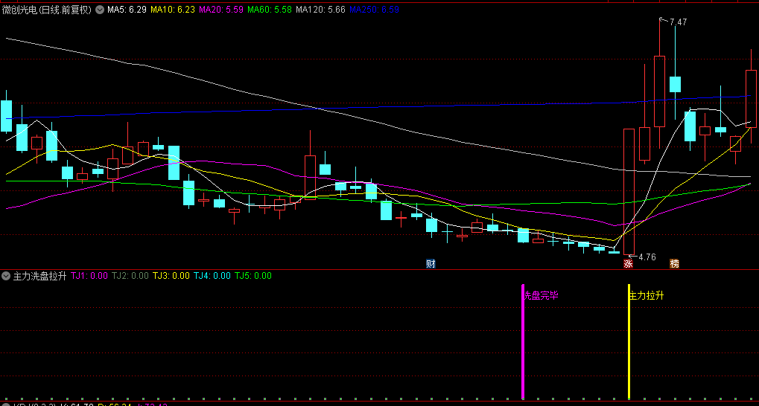Select the MA20: 5.59 label
The width and height of the screenshot is (759, 406).
(x=220, y=9)
